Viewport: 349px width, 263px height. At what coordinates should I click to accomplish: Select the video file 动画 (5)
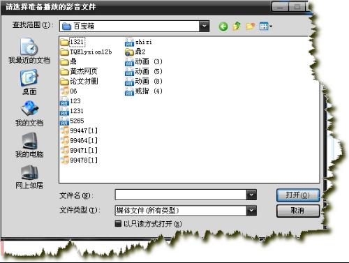coord(144,71)
